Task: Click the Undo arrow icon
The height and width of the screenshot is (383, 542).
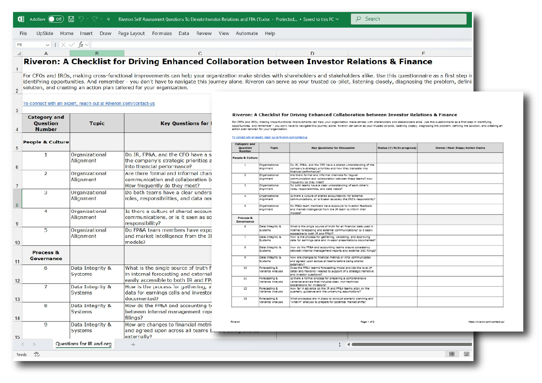Action: point(81,19)
